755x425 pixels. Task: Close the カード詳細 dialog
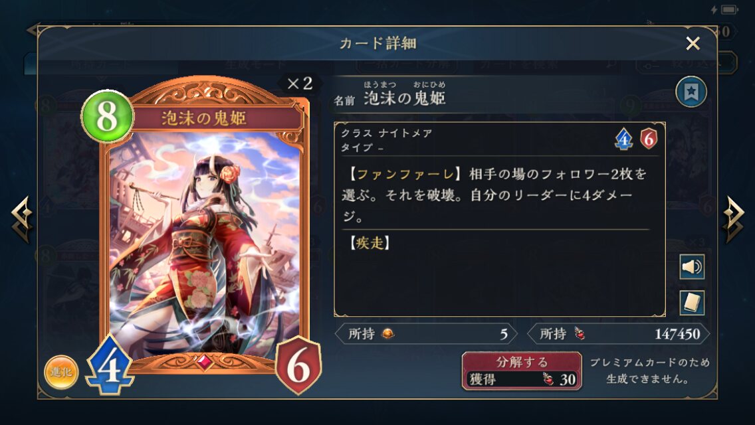pos(693,44)
